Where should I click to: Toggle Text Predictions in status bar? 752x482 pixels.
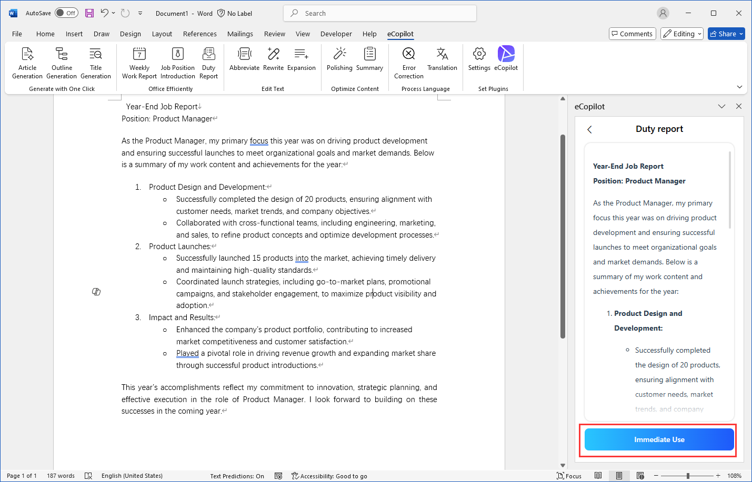237,476
